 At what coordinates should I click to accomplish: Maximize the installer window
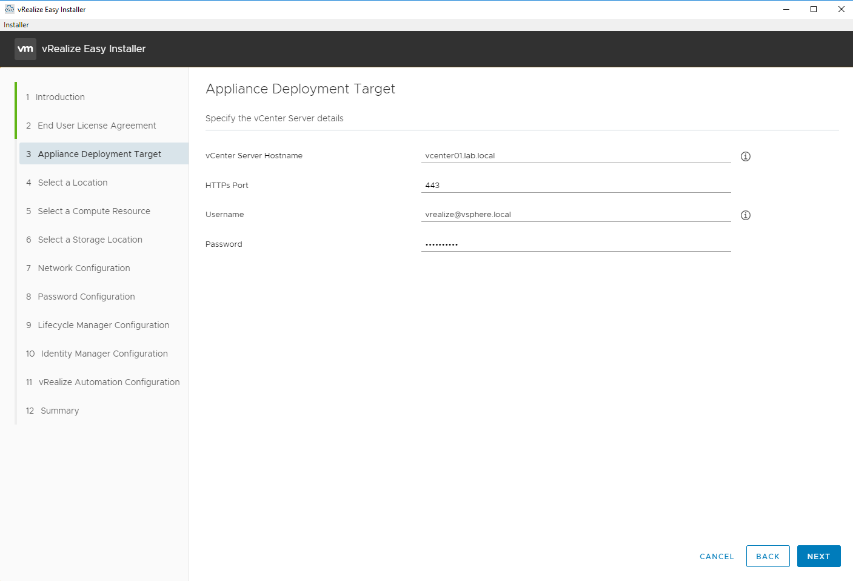point(814,9)
